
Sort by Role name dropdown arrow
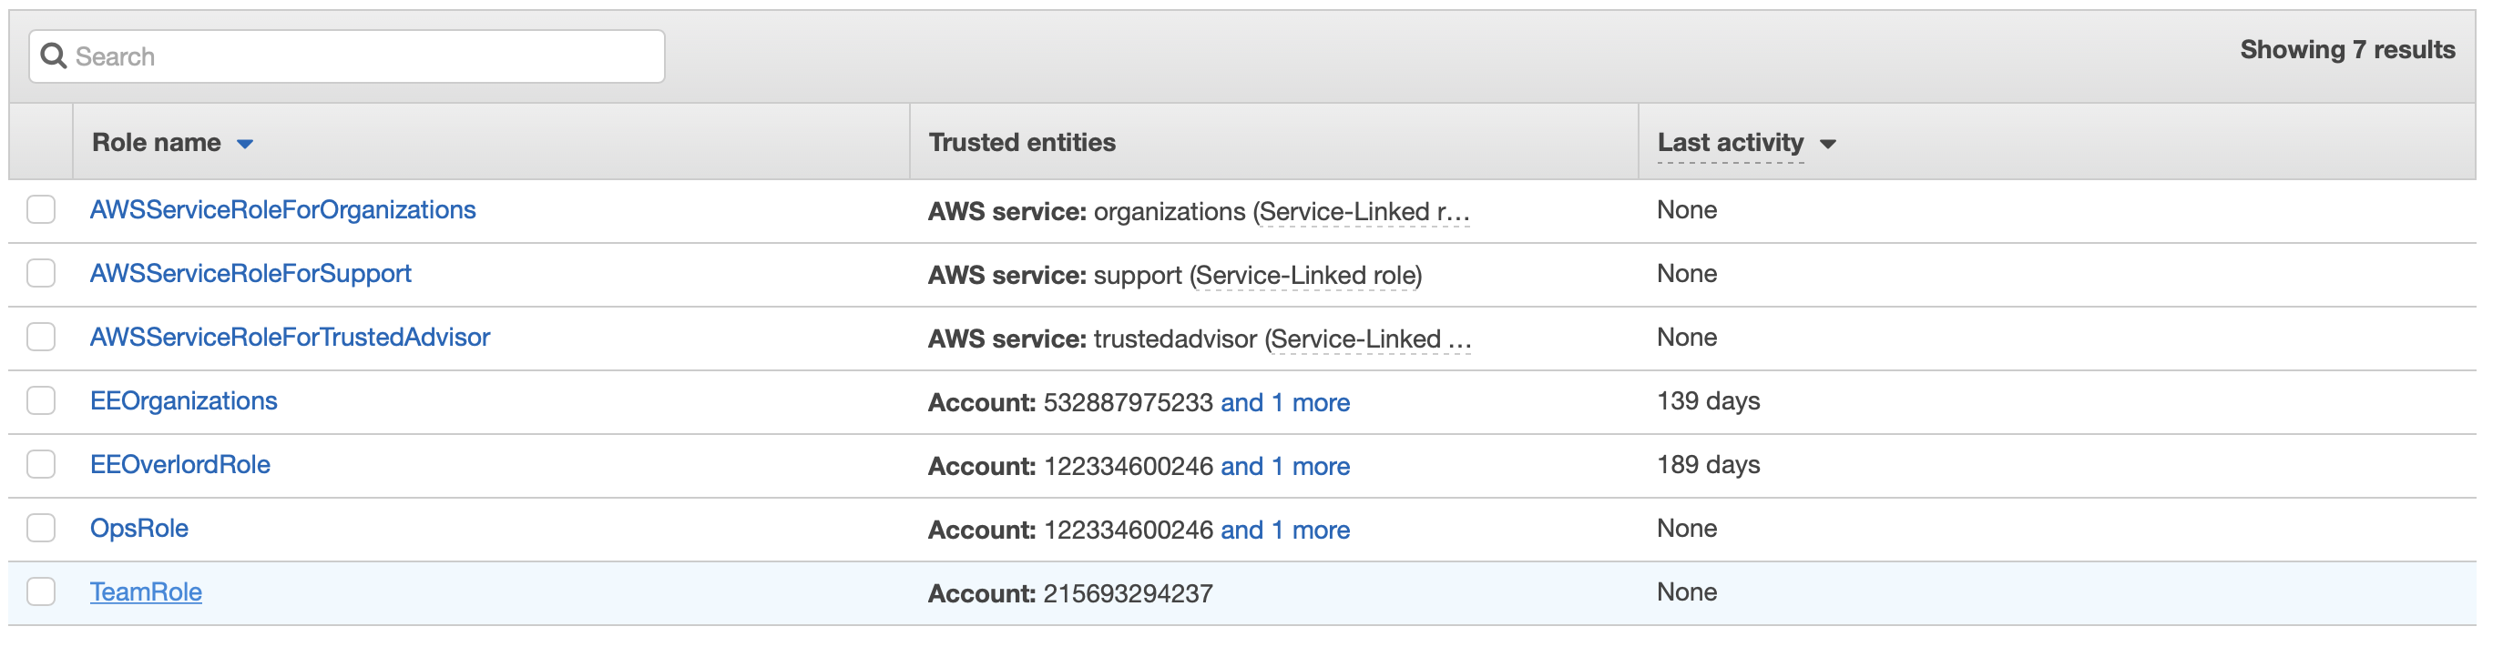pos(245,144)
